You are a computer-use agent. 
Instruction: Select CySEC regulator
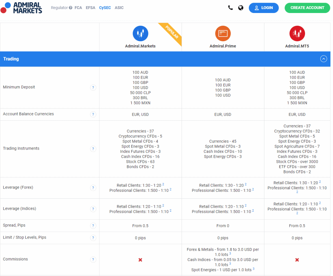click(105, 8)
